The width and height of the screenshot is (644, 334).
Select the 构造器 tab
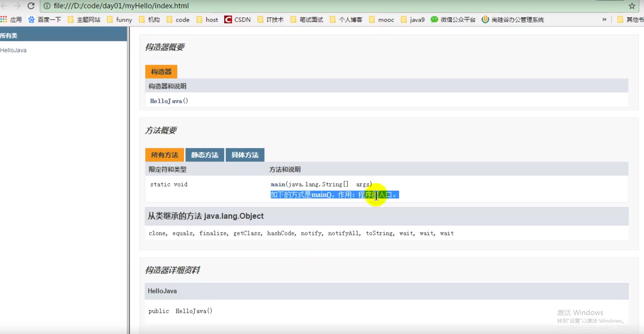[x=161, y=72]
